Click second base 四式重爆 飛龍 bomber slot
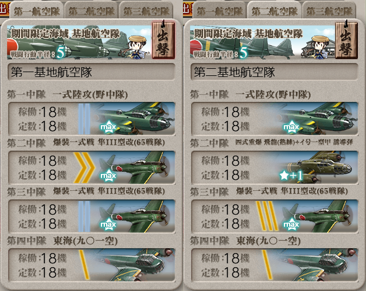The height and width of the screenshot is (291, 366). [x=275, y=167]
